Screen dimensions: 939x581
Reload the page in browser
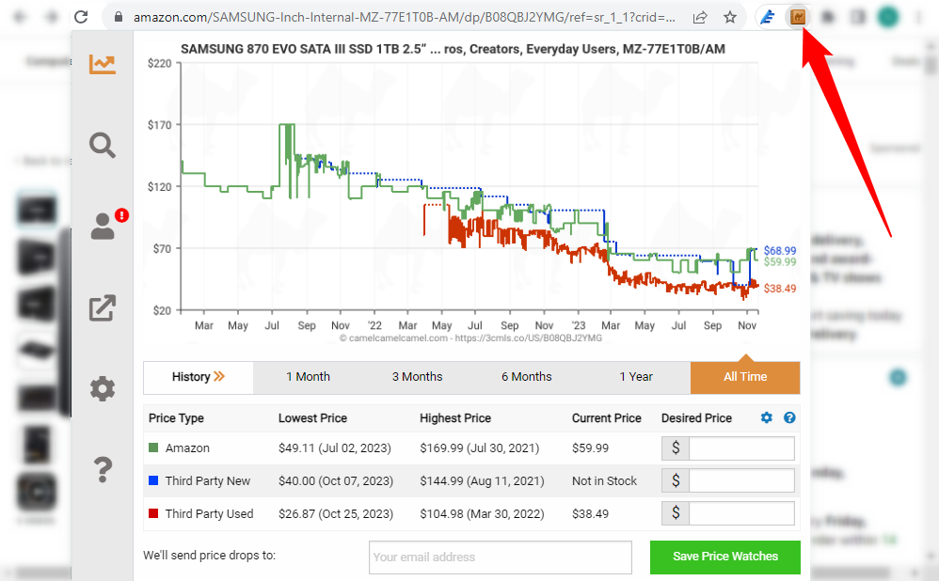point(81,17)
